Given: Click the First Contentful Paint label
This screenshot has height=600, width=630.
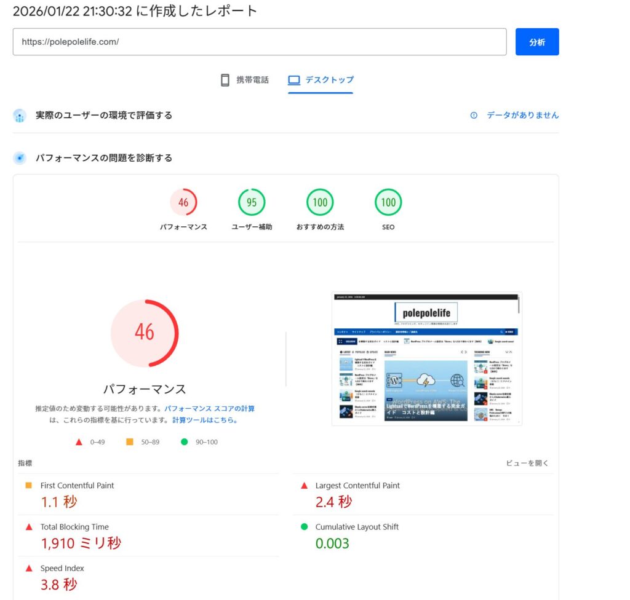Looking at the screenshot, I should pos(77,486).
